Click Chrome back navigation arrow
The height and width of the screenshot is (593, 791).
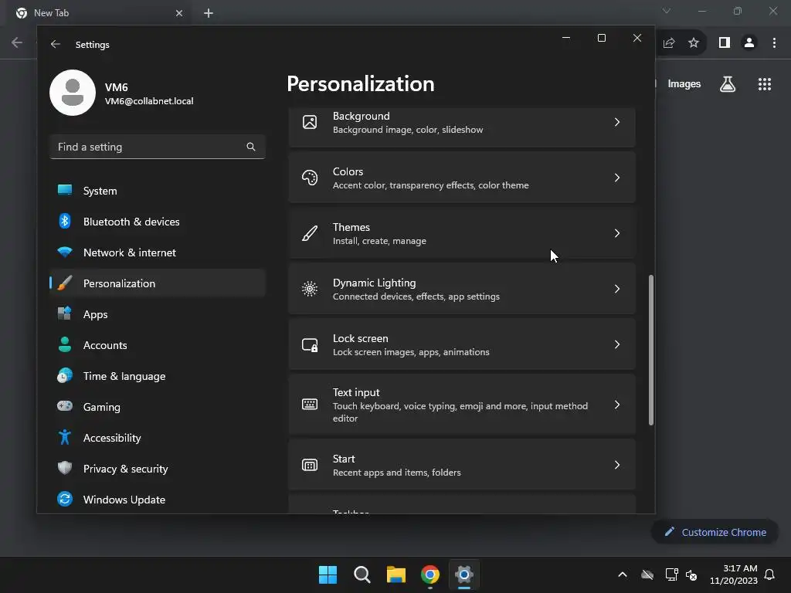(17, 43)
